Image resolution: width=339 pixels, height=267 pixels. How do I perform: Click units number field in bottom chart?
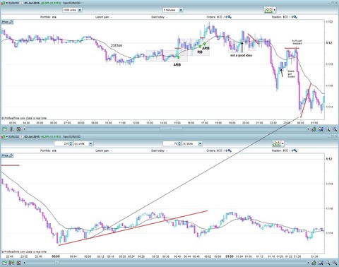61,143
